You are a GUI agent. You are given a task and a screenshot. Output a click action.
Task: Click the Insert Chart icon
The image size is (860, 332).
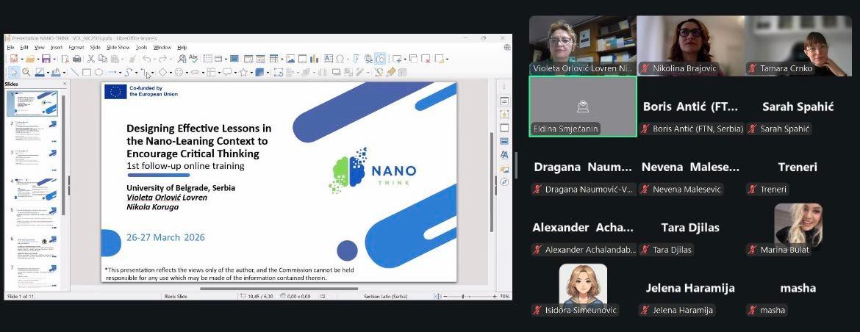[315, 59]
